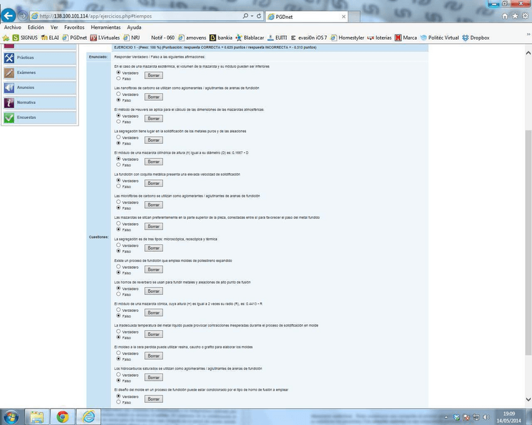The height and width of the screenshot is (425, 532).
Task: Click Borrar for hidrocarburos saturados question
Action: (153, 377)
